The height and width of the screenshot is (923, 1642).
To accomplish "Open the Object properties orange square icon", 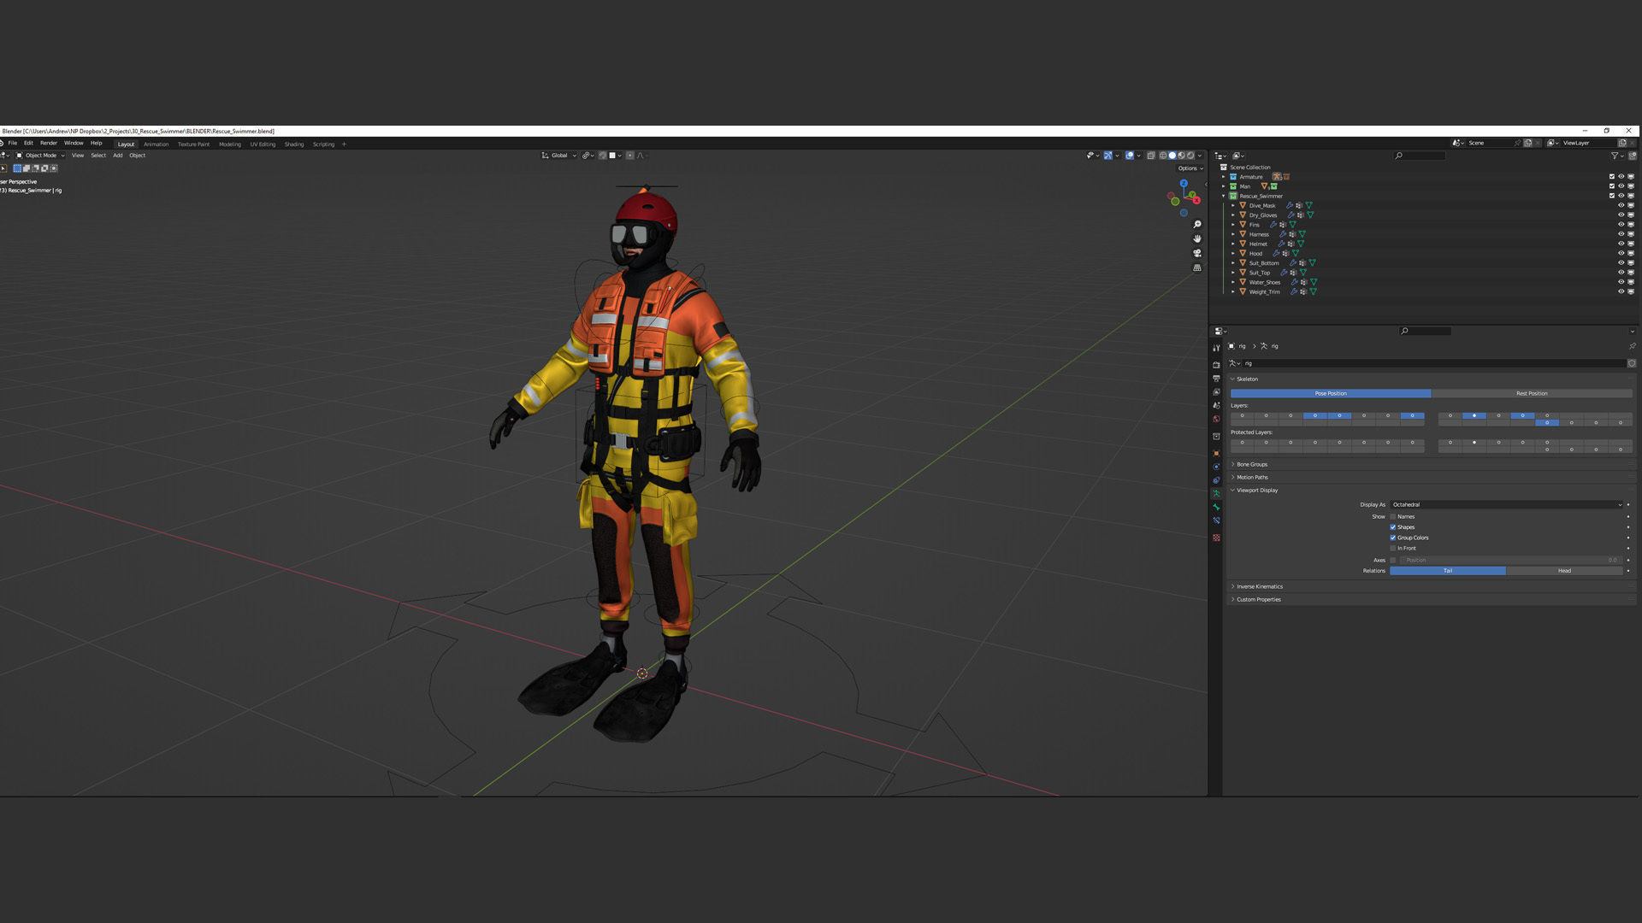I will point(1216,453).
